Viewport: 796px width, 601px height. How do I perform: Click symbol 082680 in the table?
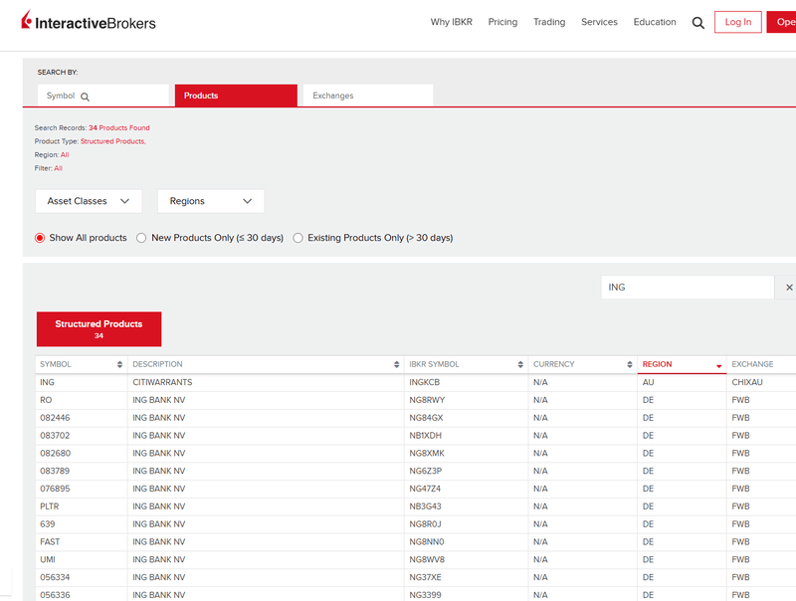tap(56, 454)
